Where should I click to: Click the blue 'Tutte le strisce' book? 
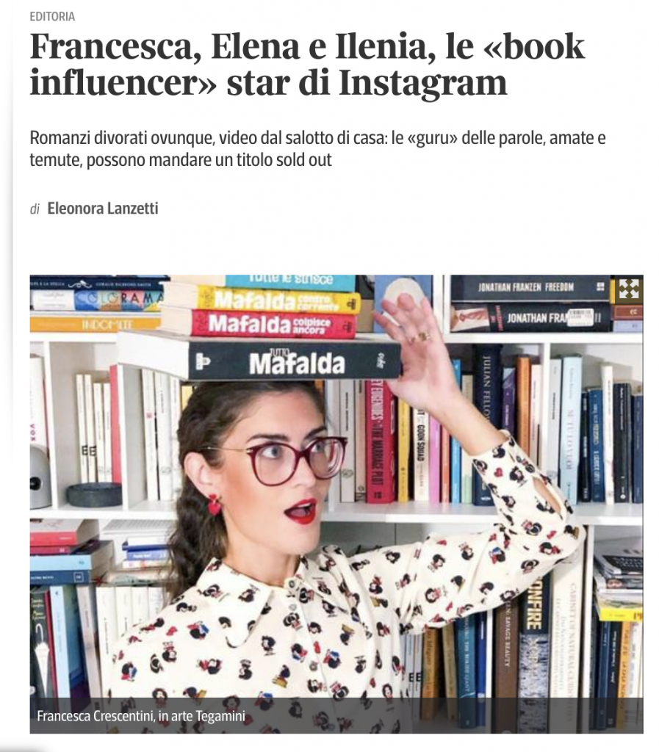pyautogui.click(x=290, y=282)
